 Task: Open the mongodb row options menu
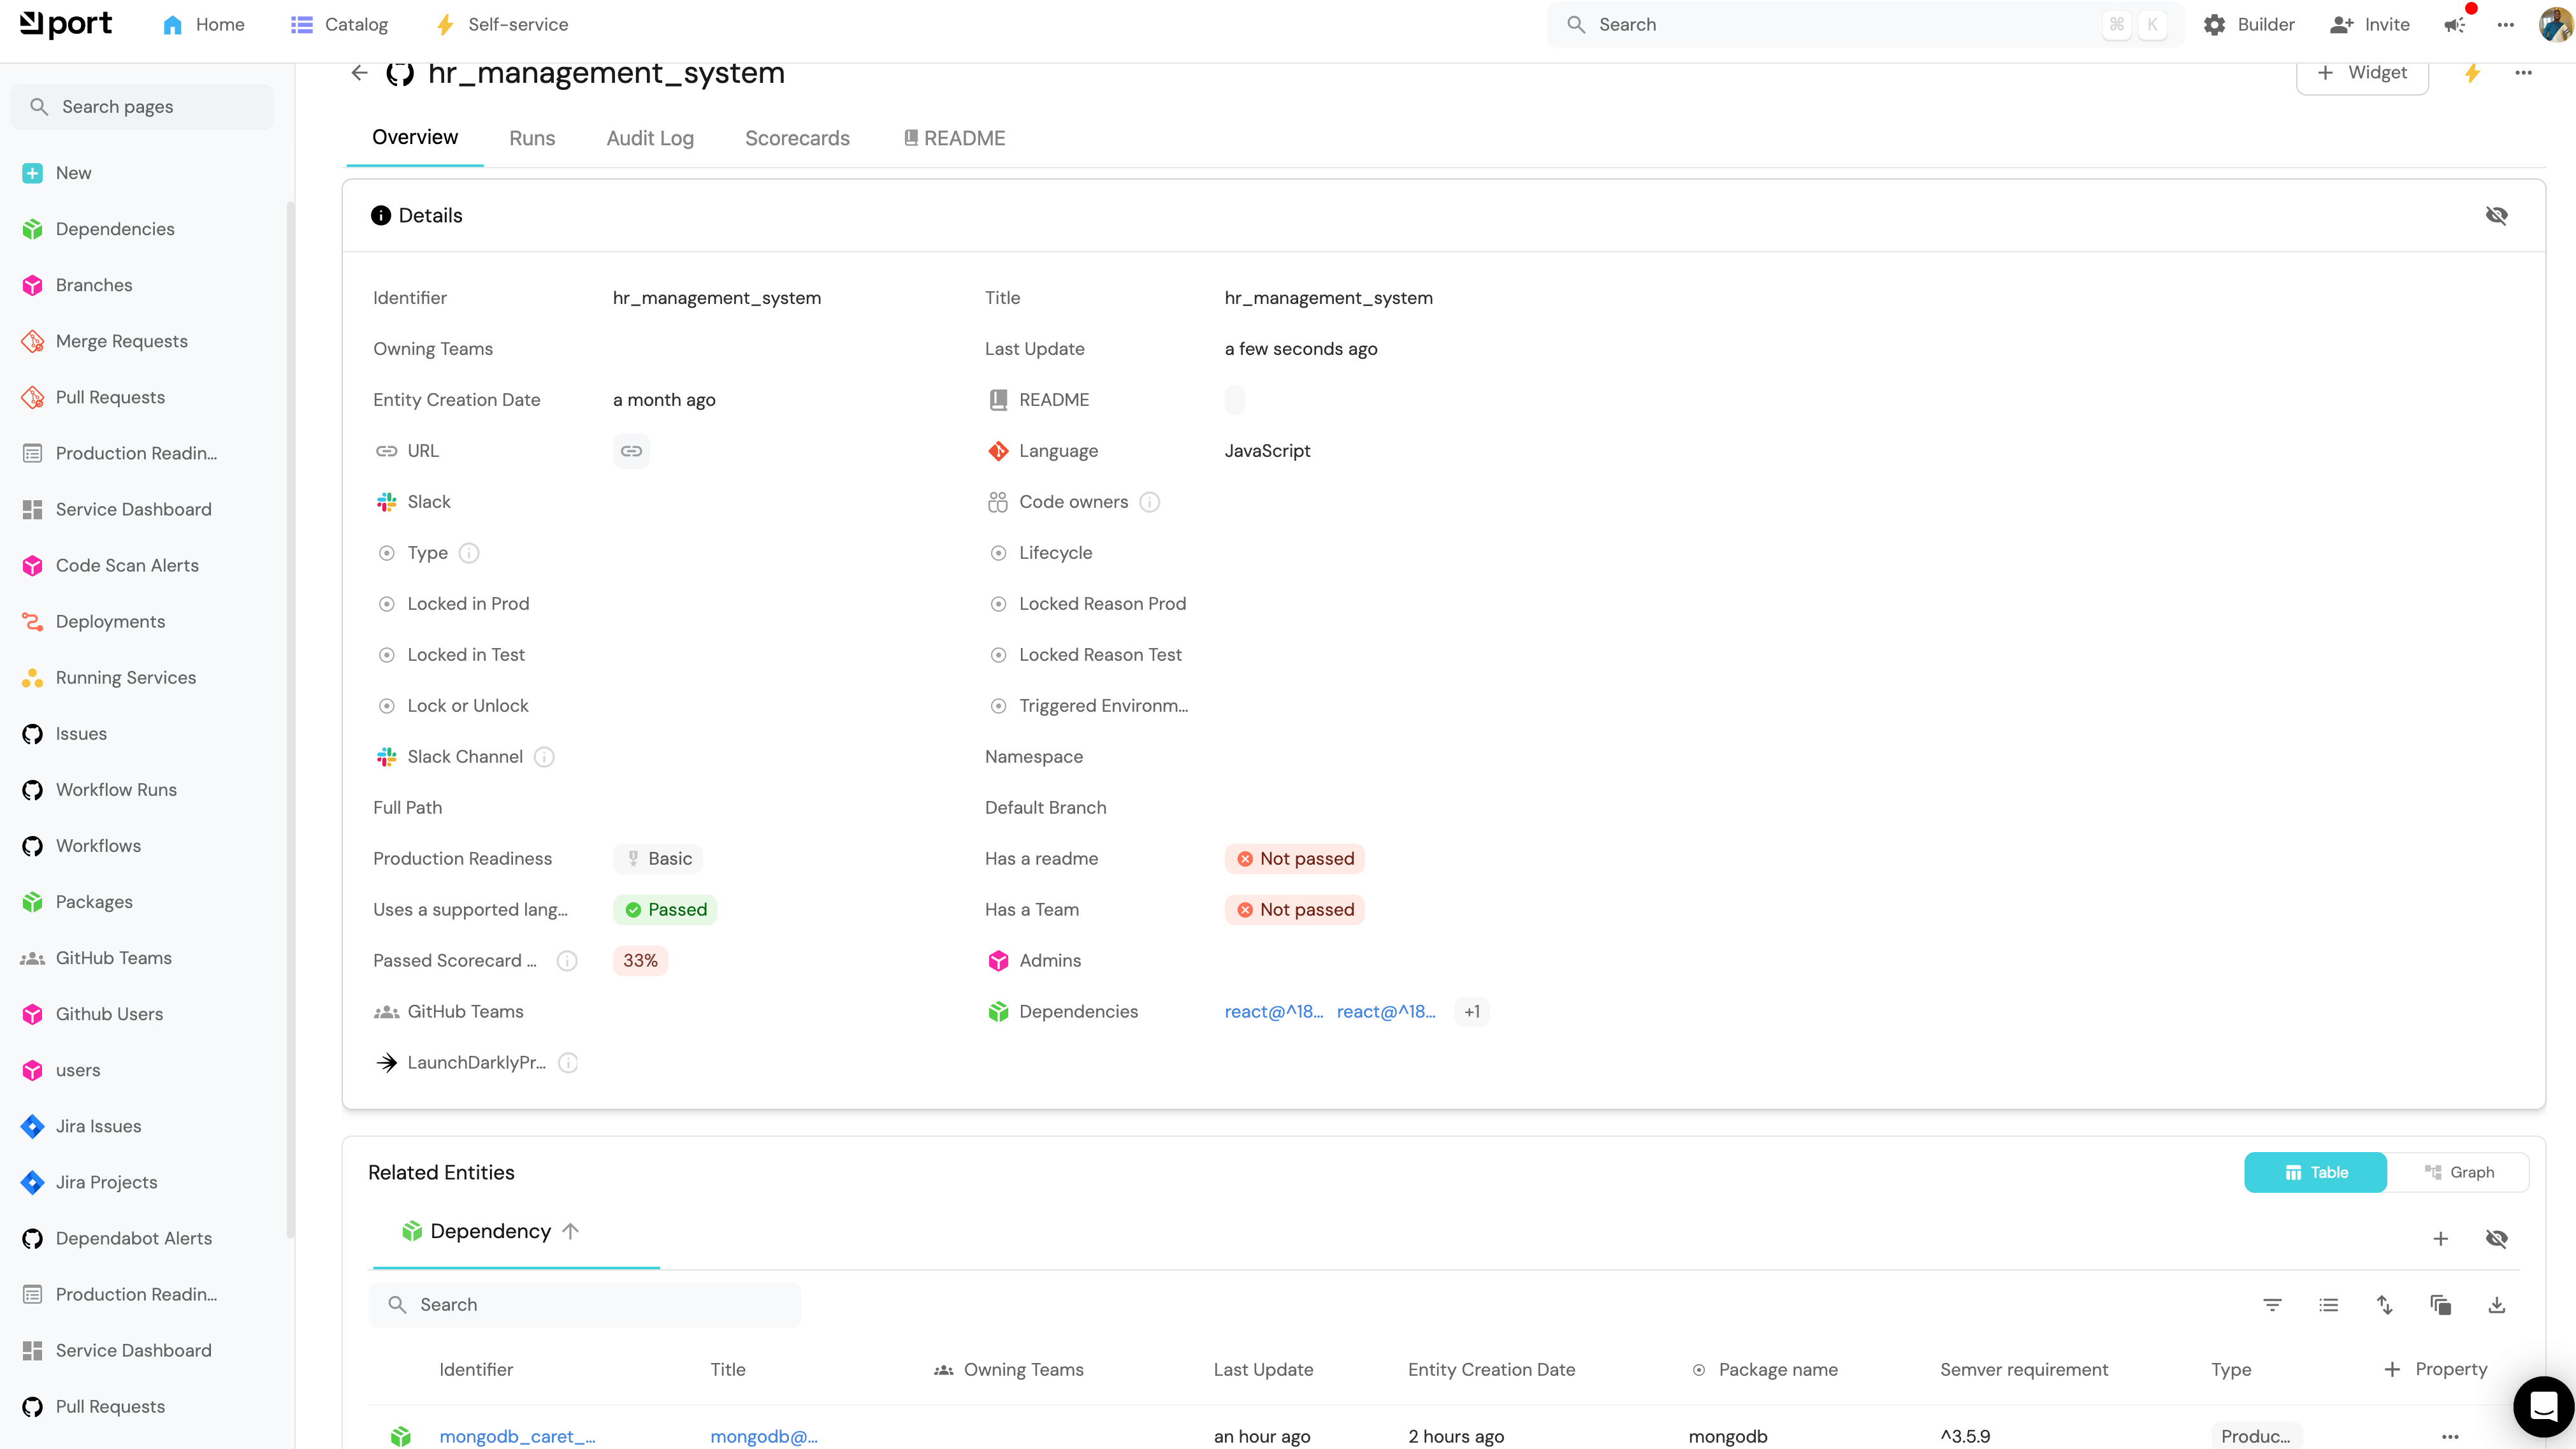tap(2450, 1436)
